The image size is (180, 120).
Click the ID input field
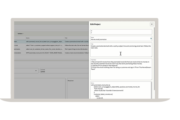coord(120,32)
